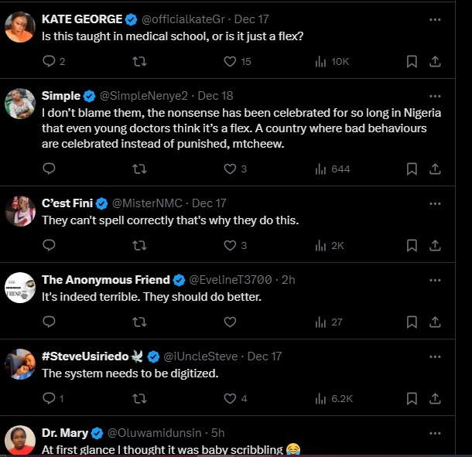Open more options on Simple's tweet
Screen dimensions: 472x457
coord(435,96)
